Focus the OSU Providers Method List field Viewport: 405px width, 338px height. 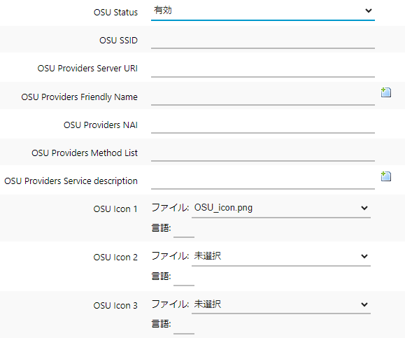(x=263, y=153)
